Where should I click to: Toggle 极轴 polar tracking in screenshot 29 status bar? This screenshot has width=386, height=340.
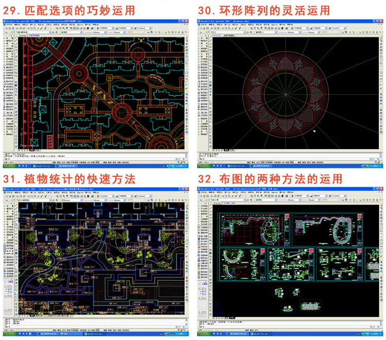click(x=68, y=162)
